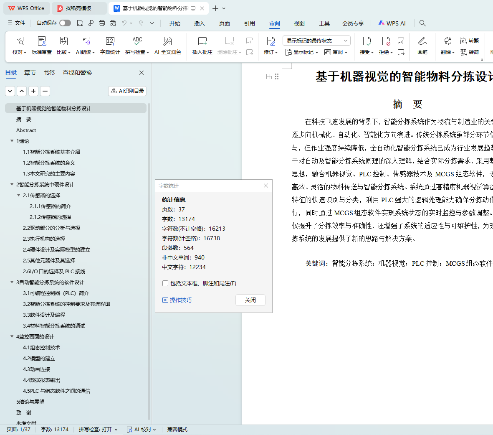The image size is (493, 435).
Task: Open the 拼写检查 status bar dropdown
Action: 98,430
